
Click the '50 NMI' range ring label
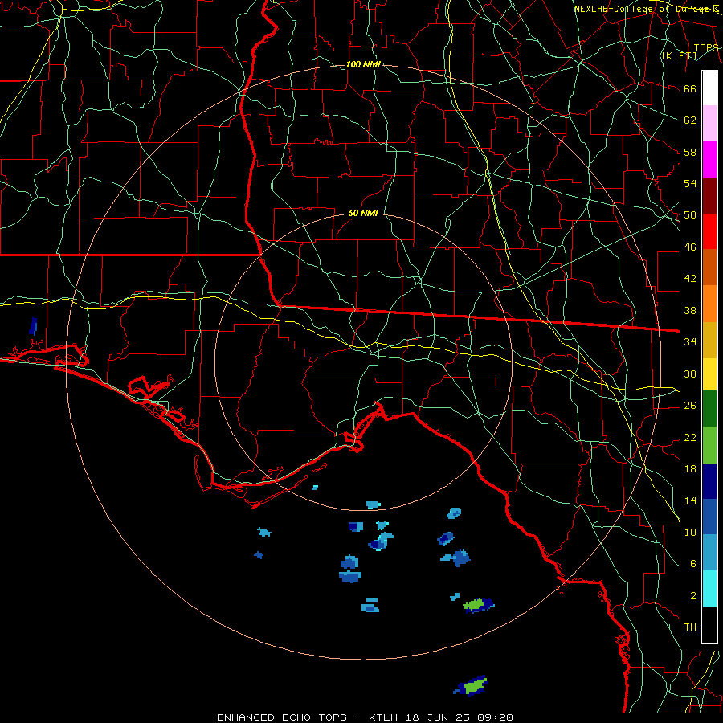[x=363, y=213]
